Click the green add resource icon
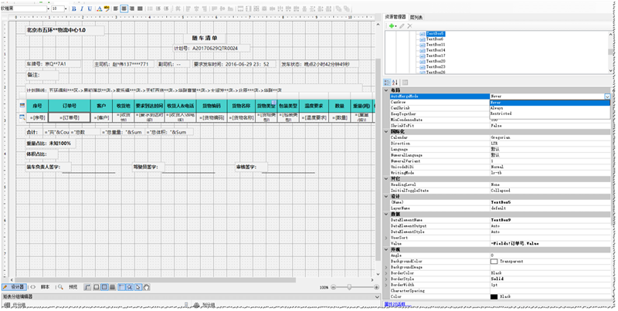This screenshot has height=311, width=618. coord(391,25)
